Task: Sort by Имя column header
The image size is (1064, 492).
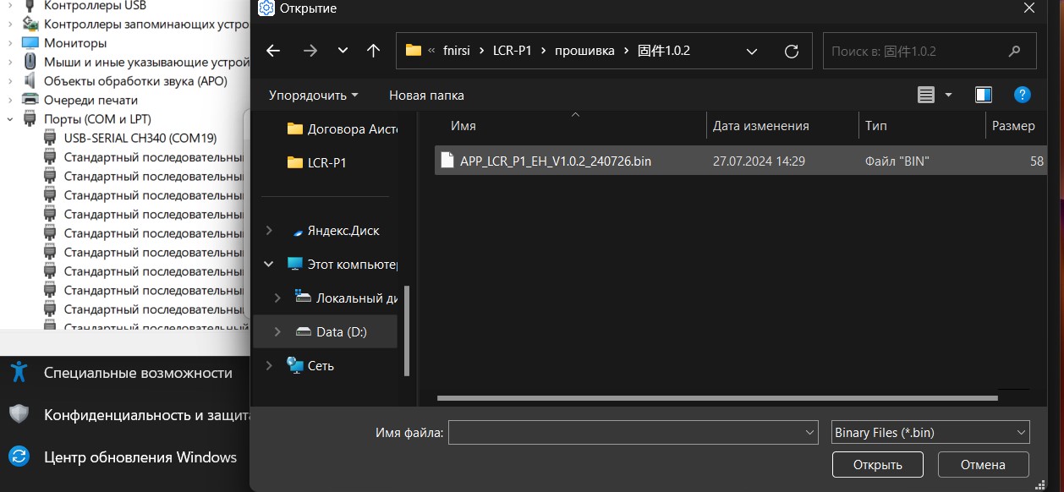Action: [x=463, y=126]
